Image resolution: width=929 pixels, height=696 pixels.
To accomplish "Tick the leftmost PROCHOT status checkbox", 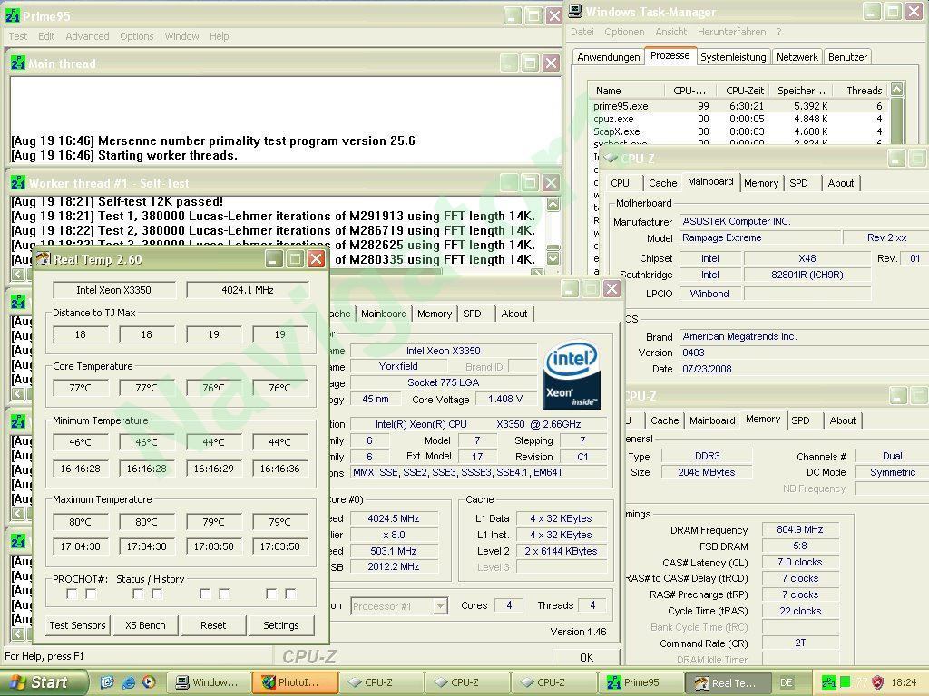I will (x=72, y=594).
